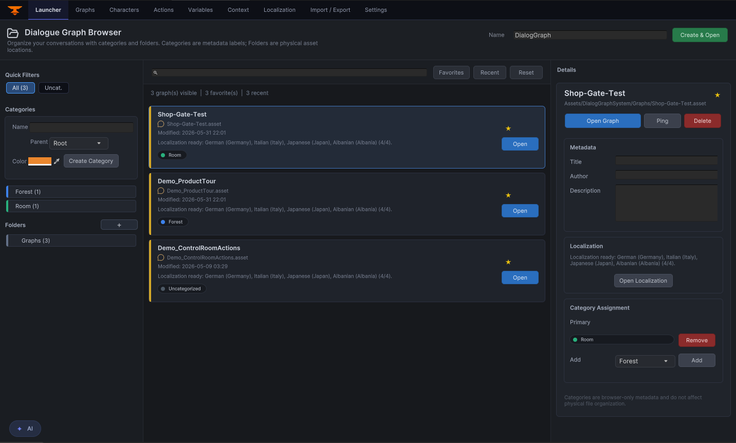Click the Room primary category chip
The width and height of the screenshot is (736, 443).
click(x=621, y=340)
